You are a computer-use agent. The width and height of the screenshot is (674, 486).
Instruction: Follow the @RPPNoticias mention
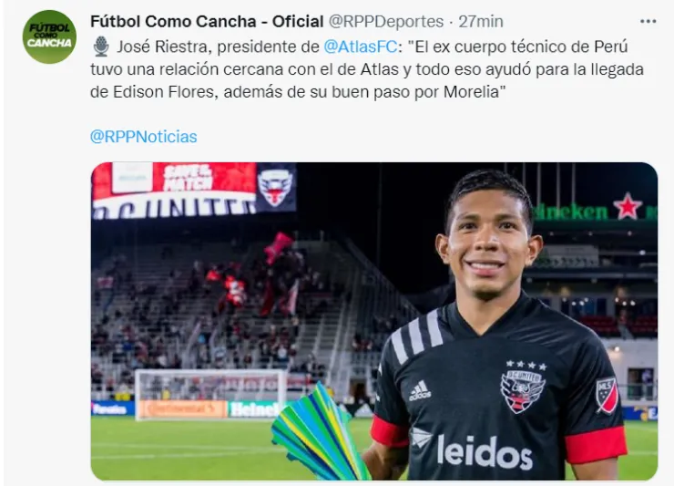point(144,137)
